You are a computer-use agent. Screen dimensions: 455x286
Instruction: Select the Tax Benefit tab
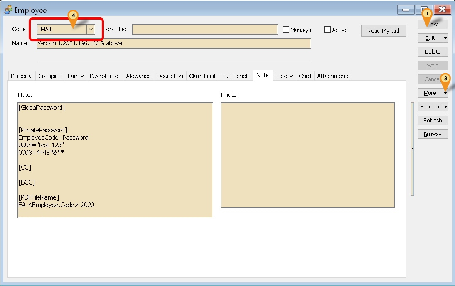pos(235,76)
